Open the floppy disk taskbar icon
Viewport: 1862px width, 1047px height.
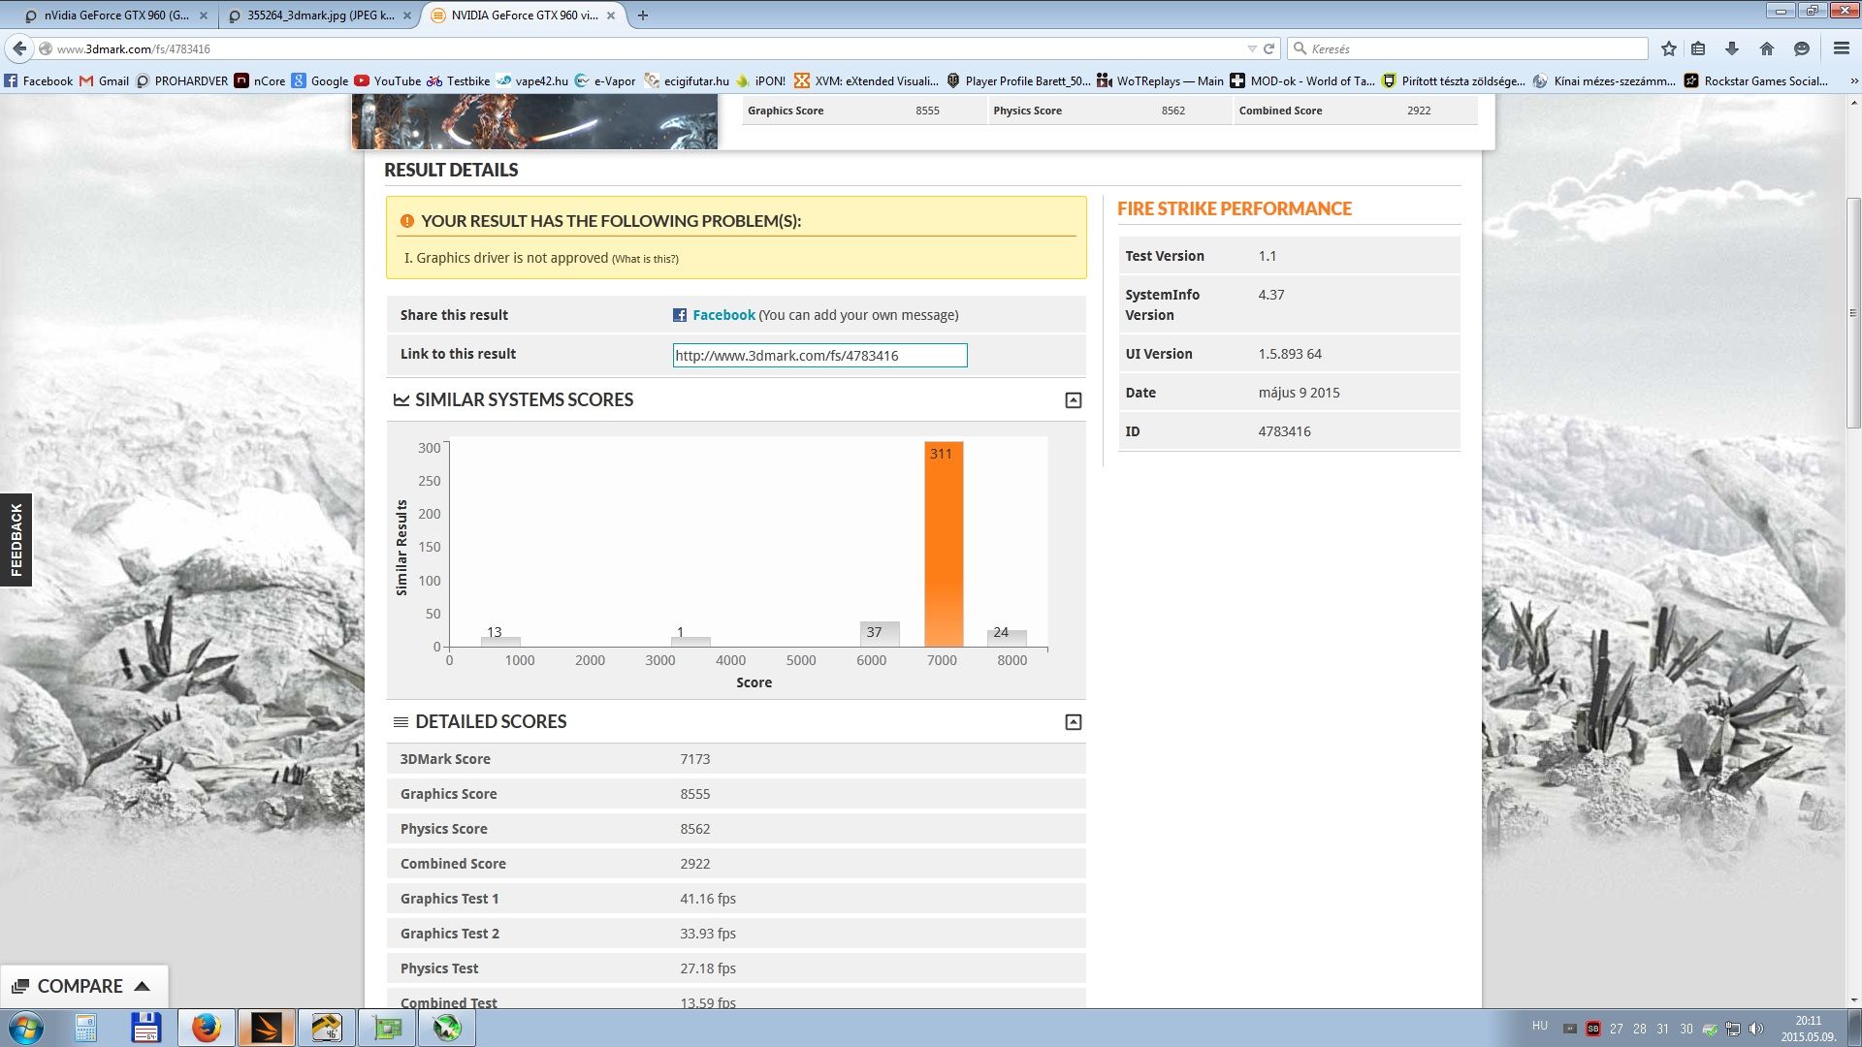coord(145,1028)
